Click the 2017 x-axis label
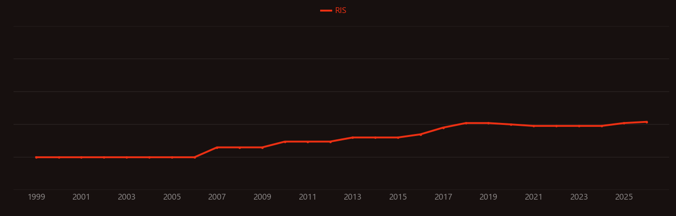 443,197
